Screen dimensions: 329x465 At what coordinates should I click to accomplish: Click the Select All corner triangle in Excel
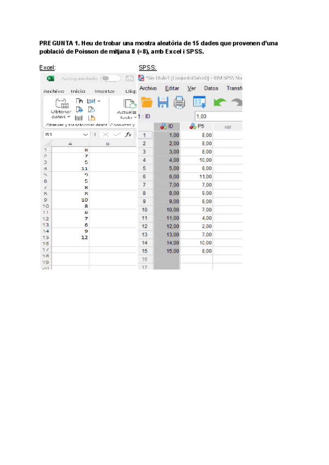[48, 144]
